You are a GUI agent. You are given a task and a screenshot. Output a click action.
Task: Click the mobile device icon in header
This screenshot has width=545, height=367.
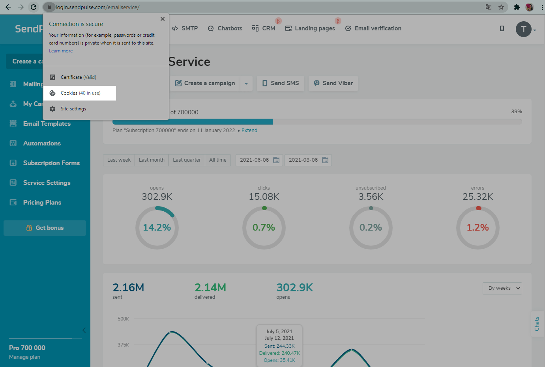click(x=502, y=28)
